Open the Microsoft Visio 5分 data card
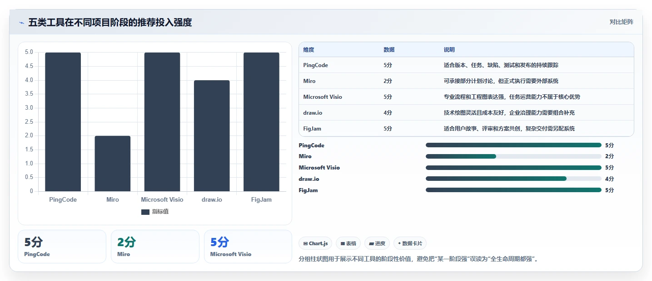Viewport: 652px width, 281px height. coord(248,247)
